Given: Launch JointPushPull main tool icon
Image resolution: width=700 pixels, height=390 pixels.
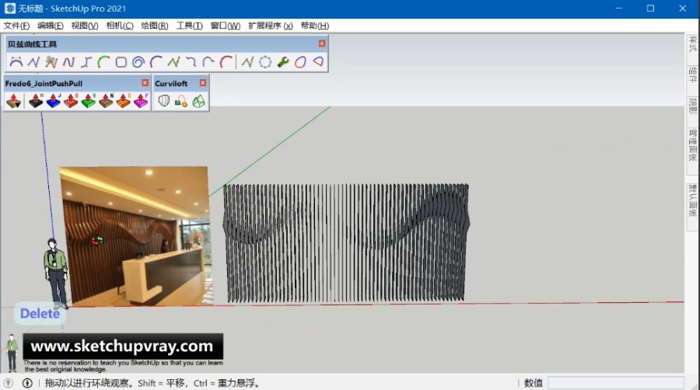Looking at the screenshot, I should click(13, 101).
